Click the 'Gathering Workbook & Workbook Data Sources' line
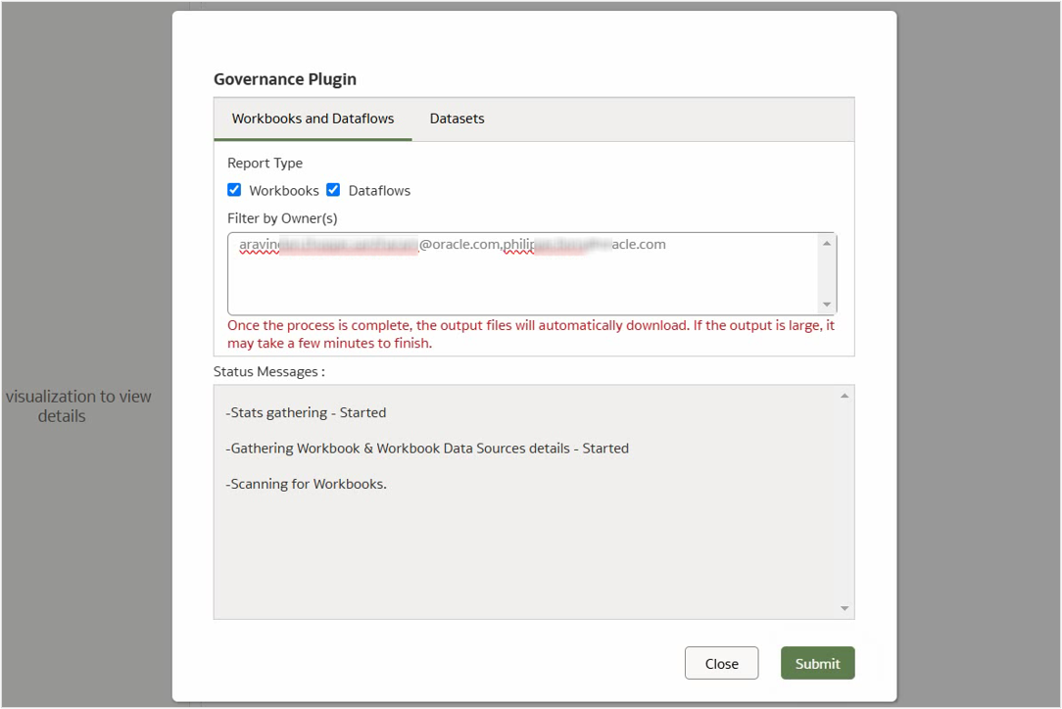Image resolution: width=1062 pixels, height=709 pixels. click(x=427, y=448)
